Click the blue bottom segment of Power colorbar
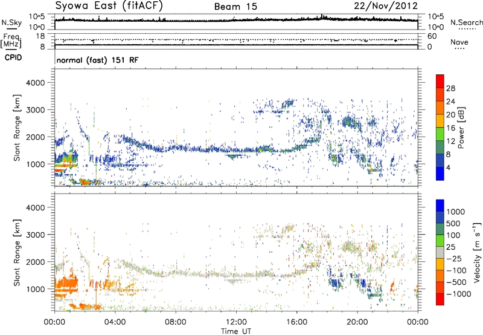 440,174
